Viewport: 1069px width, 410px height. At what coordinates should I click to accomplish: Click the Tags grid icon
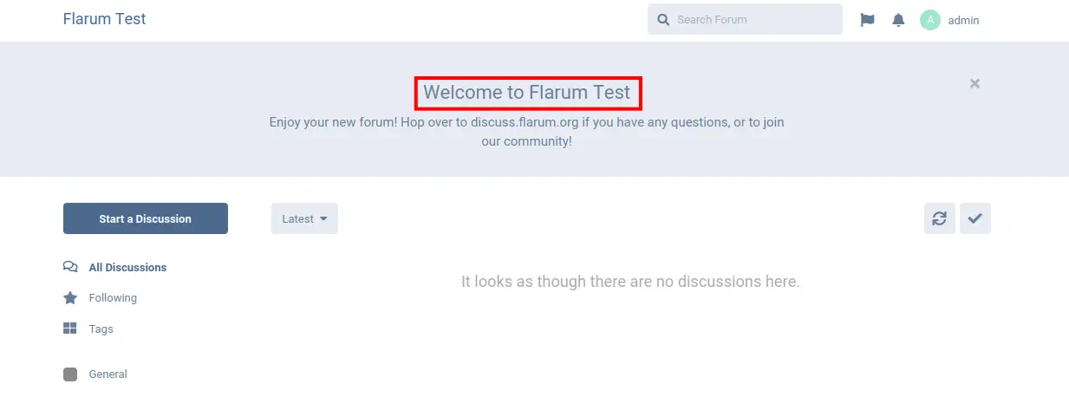click(70, 329)
